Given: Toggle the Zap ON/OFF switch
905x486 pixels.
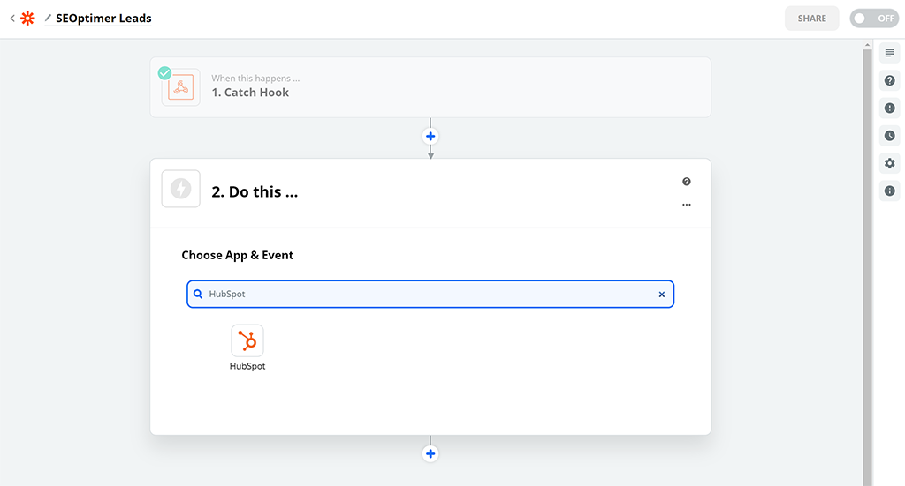Looking at the screenshot, I should 873,19.
